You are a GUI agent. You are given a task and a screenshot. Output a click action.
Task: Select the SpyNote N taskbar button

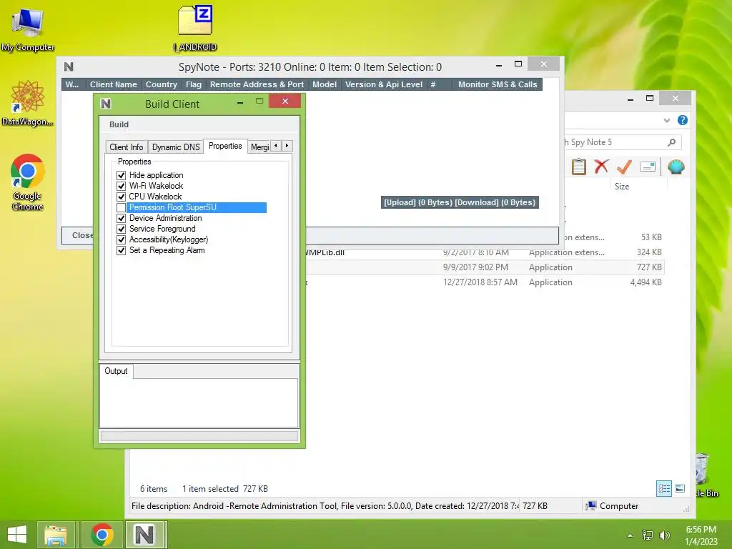coord(144,535)
